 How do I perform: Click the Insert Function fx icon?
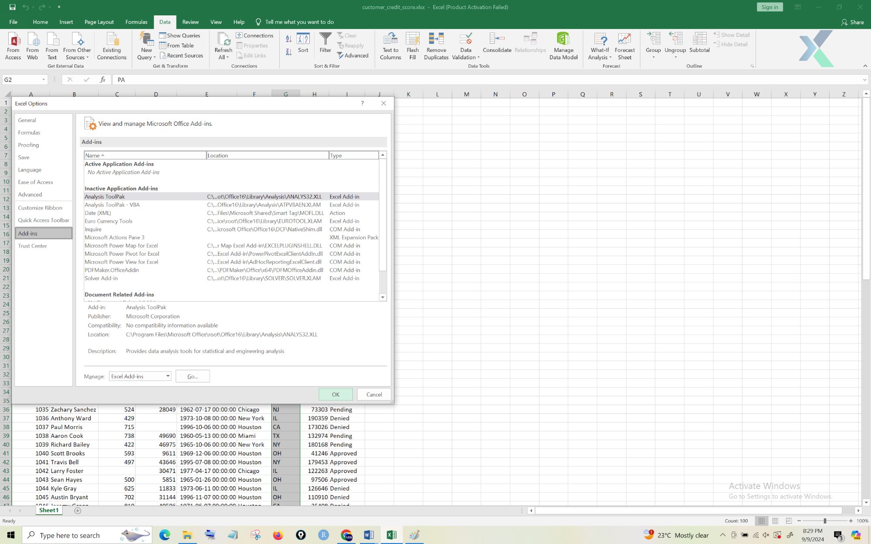(x=102, y=80)
